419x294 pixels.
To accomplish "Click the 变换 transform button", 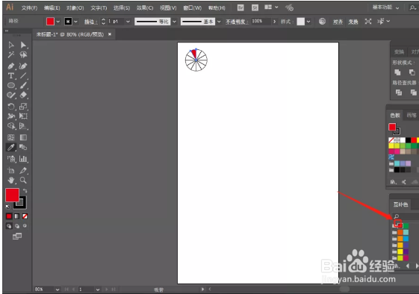I will click(x=353, y=22).
